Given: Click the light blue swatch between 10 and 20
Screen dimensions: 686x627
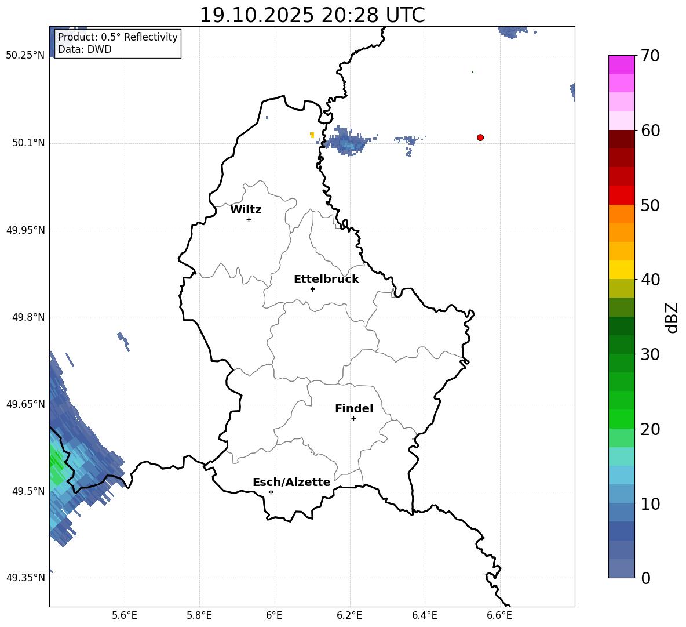Looking at the screenshot, I should click(x=621, y=476).
